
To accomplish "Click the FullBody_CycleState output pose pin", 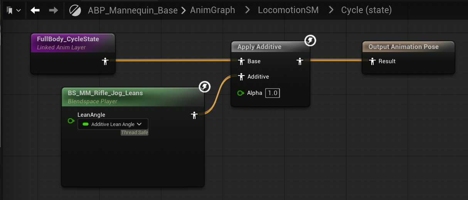I will point(104,61).
